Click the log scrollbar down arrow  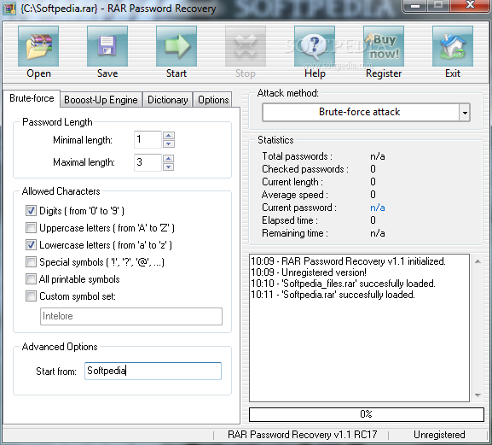(x=478, y=395)
